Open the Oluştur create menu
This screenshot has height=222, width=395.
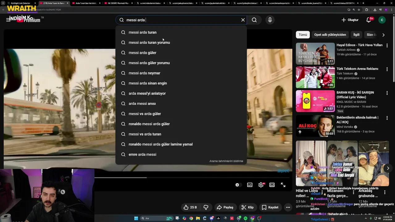tap(350, 20)
